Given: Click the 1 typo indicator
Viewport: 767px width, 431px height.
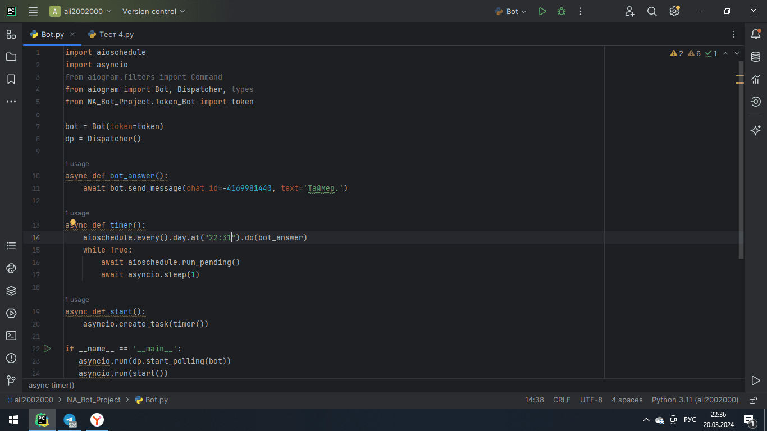Looking at the screenshot, I should pos(711,54).
